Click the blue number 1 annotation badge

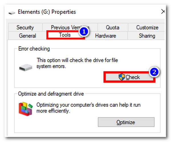(84, 32)
